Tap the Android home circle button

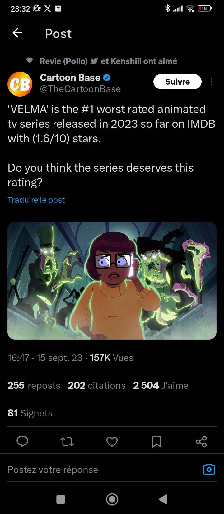click(x=112, y=499)
